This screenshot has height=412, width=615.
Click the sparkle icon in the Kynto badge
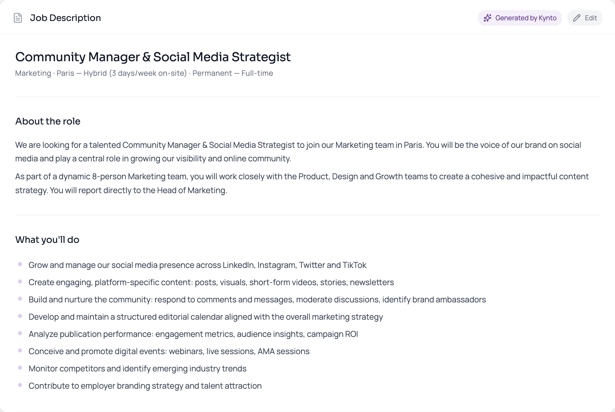coord(487,18)
